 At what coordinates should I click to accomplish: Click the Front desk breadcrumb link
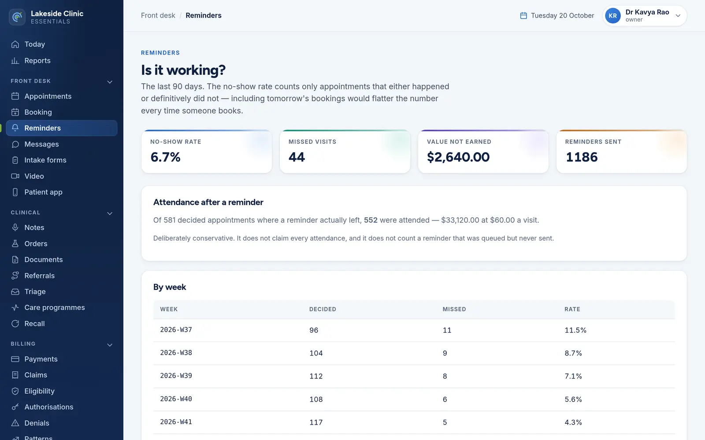click(x=158, y=15)
